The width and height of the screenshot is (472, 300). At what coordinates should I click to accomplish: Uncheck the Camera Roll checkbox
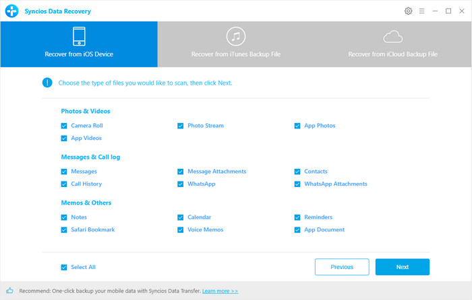point(64,126)
